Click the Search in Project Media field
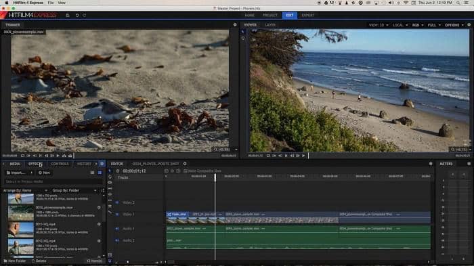Image resolution: width=474 pixels, height=266 pixels. click(x=53, y=181)
